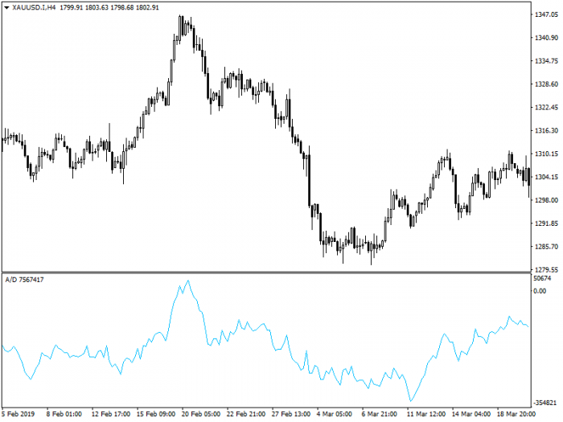The width and height of the screenshot is (563, 422).
Task: Click the -354821 indicator scale value
Action: click(545, 403)
